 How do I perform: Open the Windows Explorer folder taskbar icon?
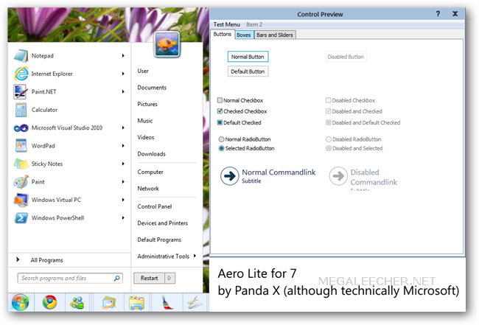(136, 303)
